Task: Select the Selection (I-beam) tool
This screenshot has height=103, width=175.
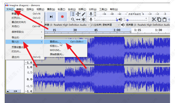Action: point(73,14)
